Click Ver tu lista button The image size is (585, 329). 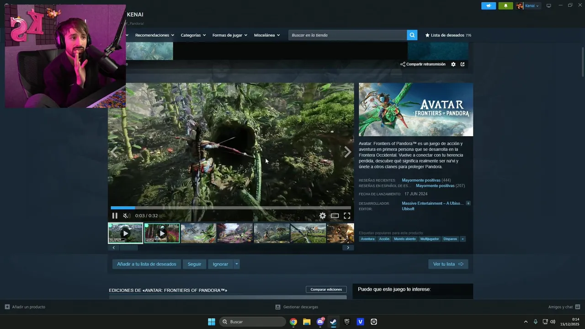[x=448, y=264]
